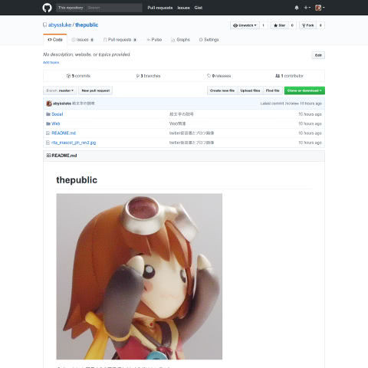Viewport: 368px width, 368px height.
Task: Open the GitHub octocat home logo
Action: click(x=47, y=8)
